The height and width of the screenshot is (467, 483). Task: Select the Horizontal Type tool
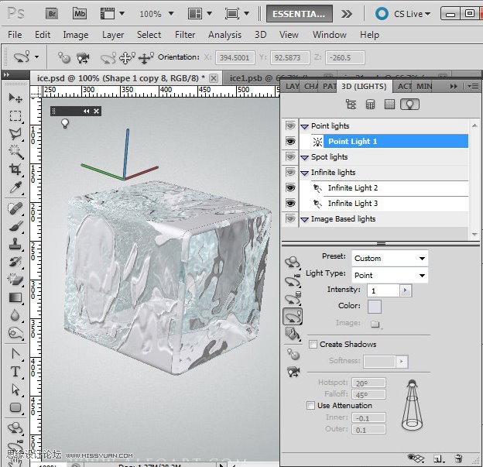pos(15,372)
